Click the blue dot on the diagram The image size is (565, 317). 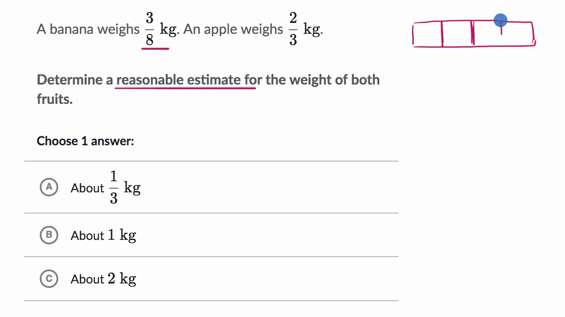coord(501,20)
